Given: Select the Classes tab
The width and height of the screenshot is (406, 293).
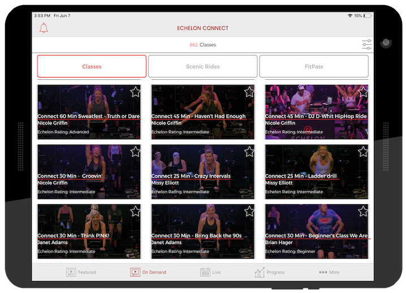Looking at the screenshot, I should coord(92,66).
